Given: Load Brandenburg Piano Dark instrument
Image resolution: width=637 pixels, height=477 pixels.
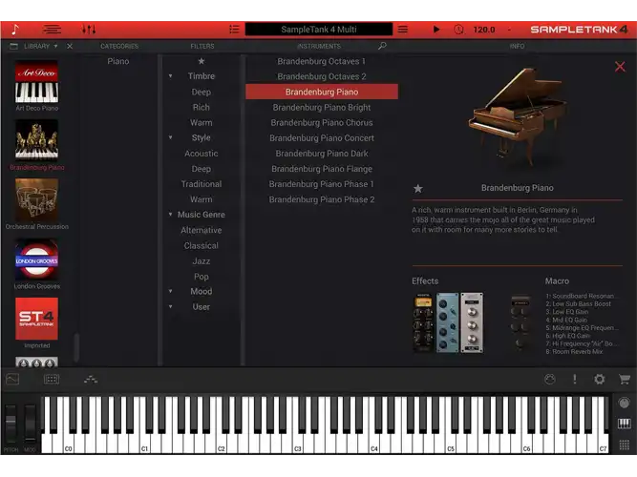Looking at the screenshot, I should tap(321, 154).
